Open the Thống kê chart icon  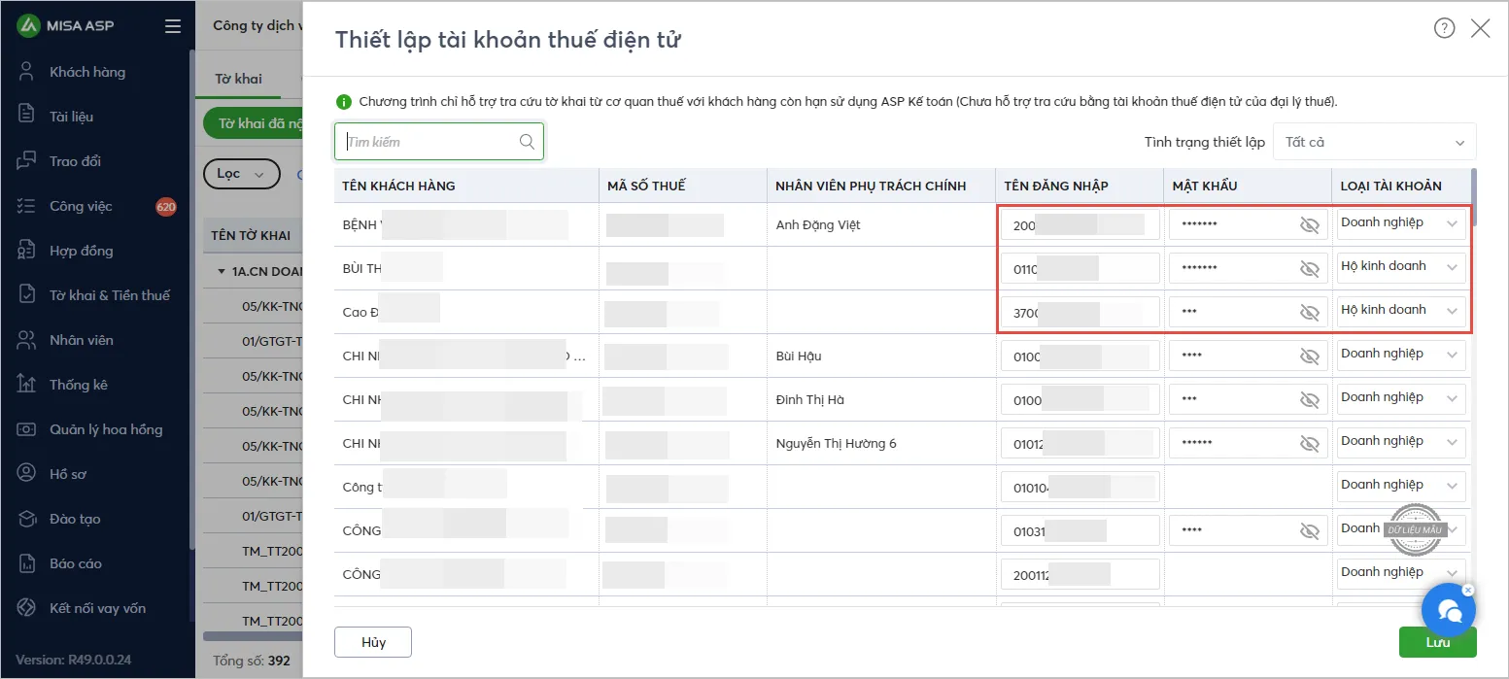[27, 385]
